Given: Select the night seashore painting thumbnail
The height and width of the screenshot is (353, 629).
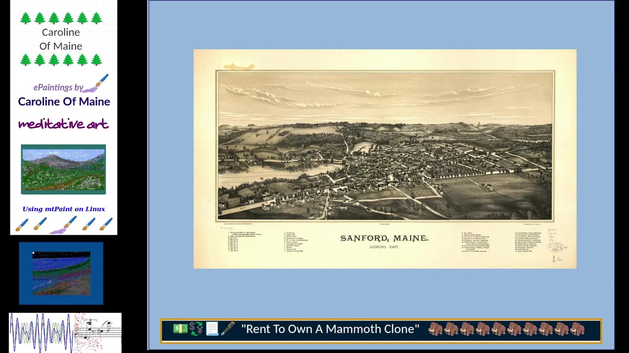Looking at the screenshot, I should (x=61, y=274).
